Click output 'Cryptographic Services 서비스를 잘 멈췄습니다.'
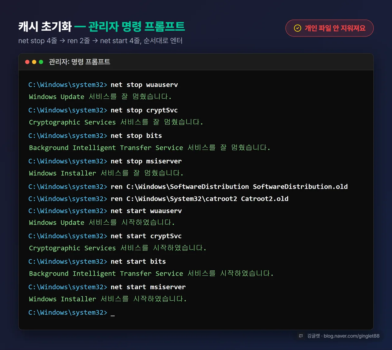This screenshot has height=350, width=392. [116, 122]
